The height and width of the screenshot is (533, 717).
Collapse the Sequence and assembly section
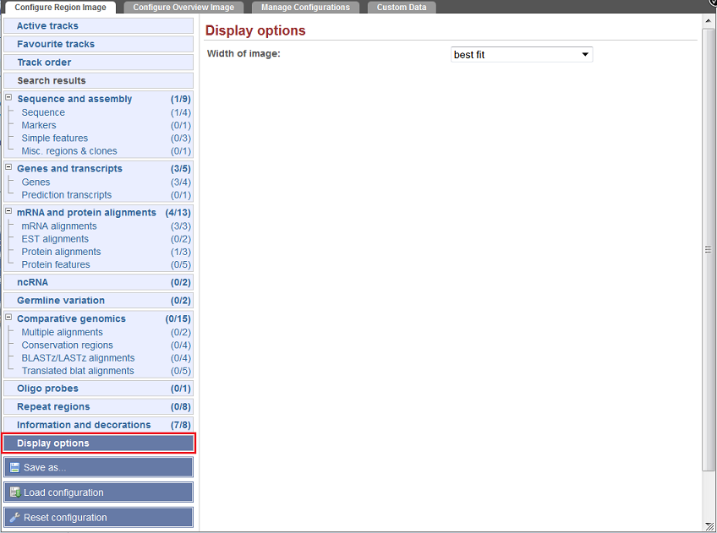(8, 97)
